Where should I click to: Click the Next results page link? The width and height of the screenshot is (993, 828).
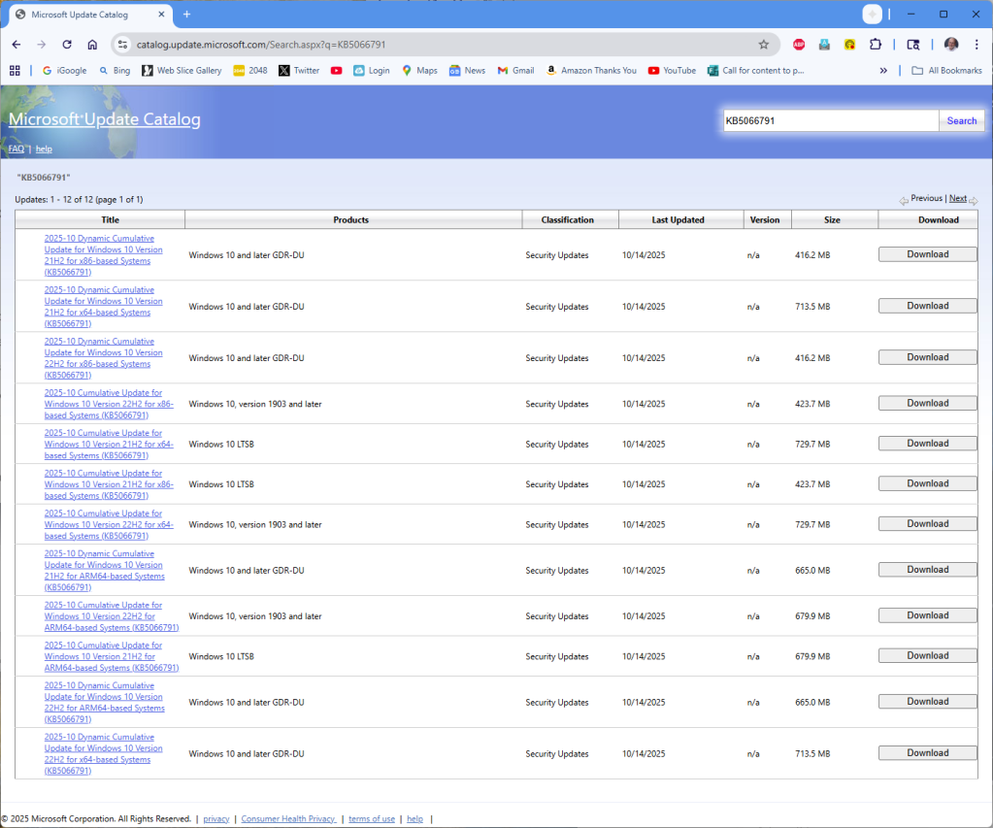[957, 198]
